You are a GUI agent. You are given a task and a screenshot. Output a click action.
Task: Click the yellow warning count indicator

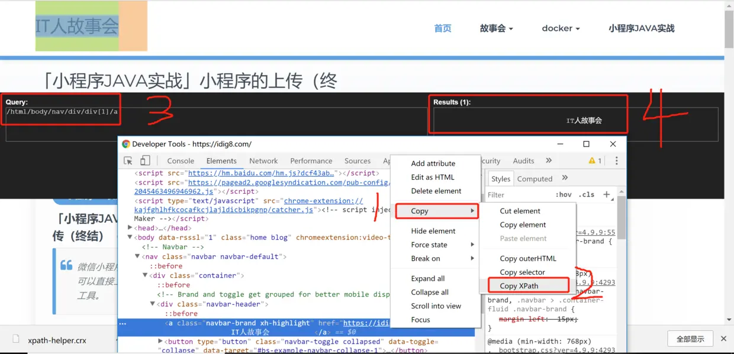(x=595, y=161)
